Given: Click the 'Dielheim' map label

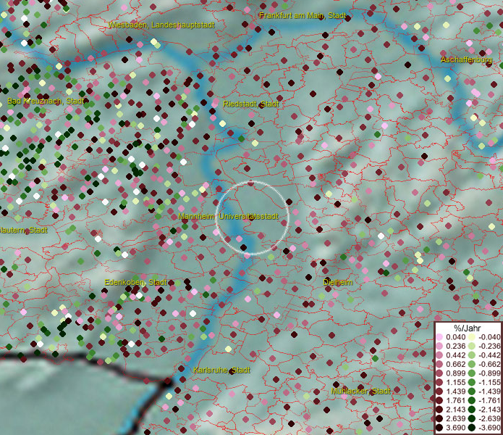Looking at the screenshot, I should pos(337,283).
